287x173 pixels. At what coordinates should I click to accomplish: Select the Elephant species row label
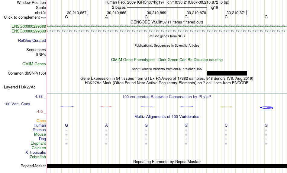pyautogui.click(x=38, y=143)
